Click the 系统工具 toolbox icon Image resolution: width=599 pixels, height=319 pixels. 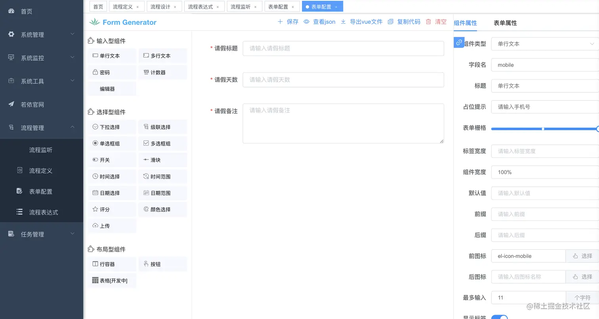click(11, 81)
